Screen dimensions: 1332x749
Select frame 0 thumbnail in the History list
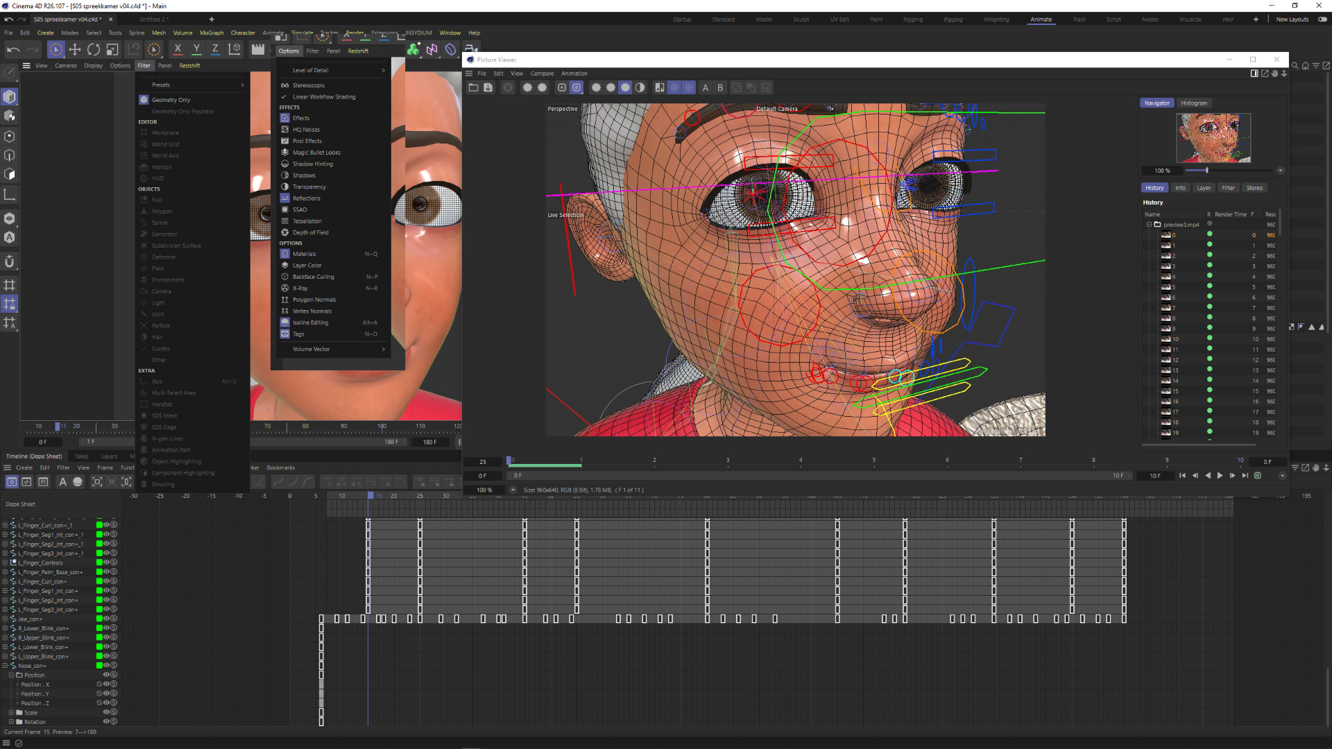1165,234
